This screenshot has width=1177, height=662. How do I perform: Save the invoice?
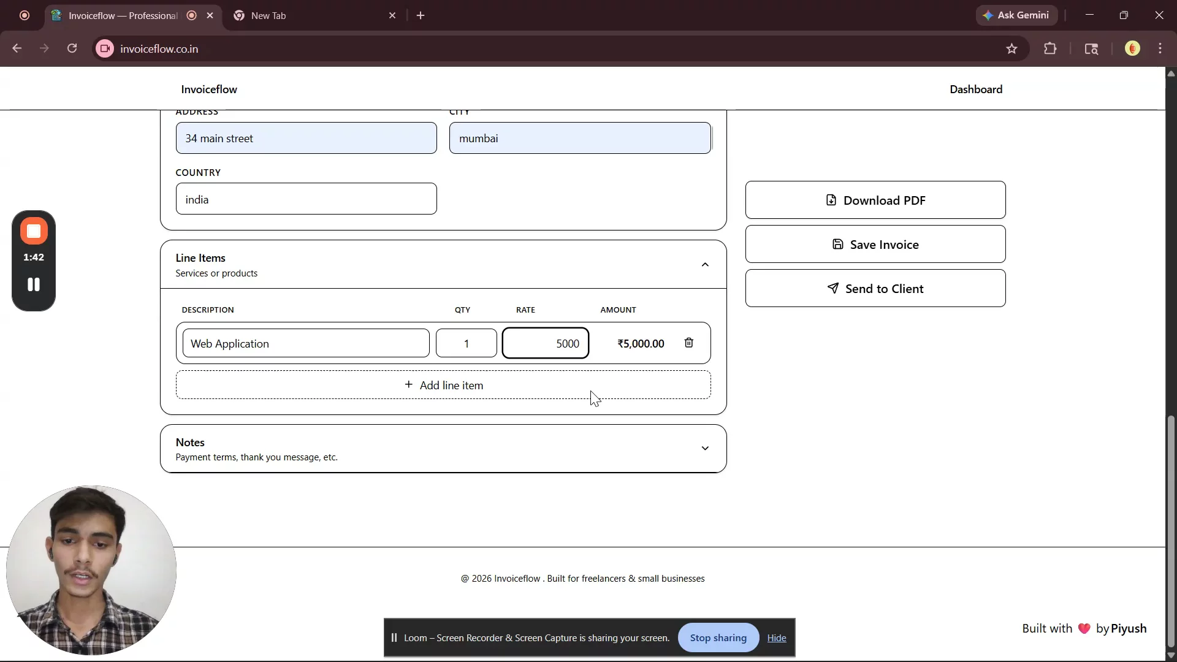875,244
